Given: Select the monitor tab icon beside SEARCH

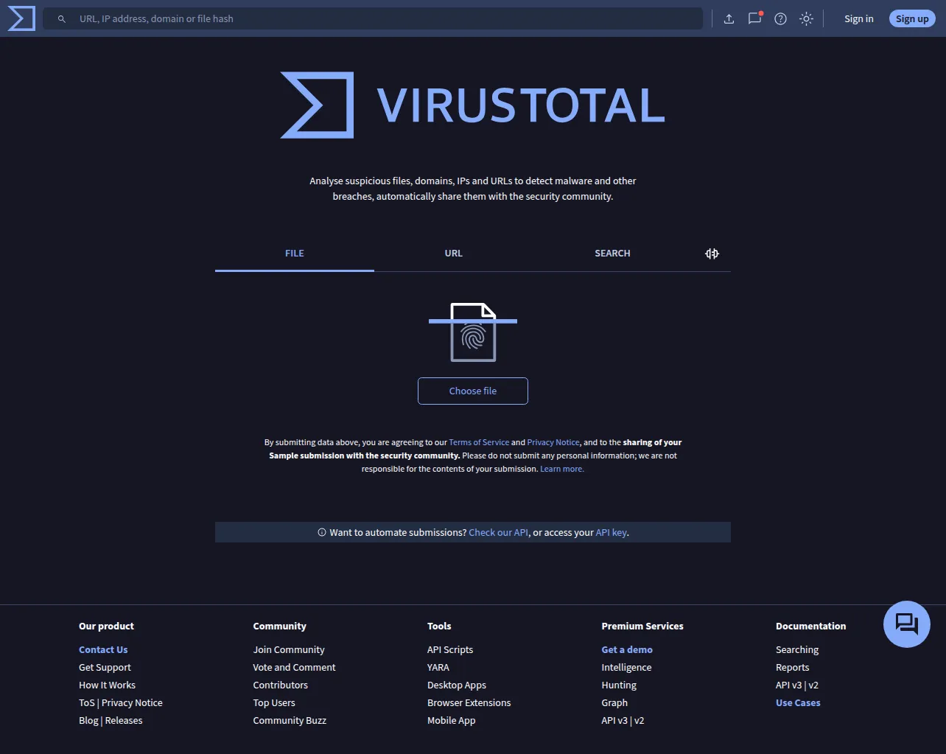Looking at the screenshot, I should 712,254.
